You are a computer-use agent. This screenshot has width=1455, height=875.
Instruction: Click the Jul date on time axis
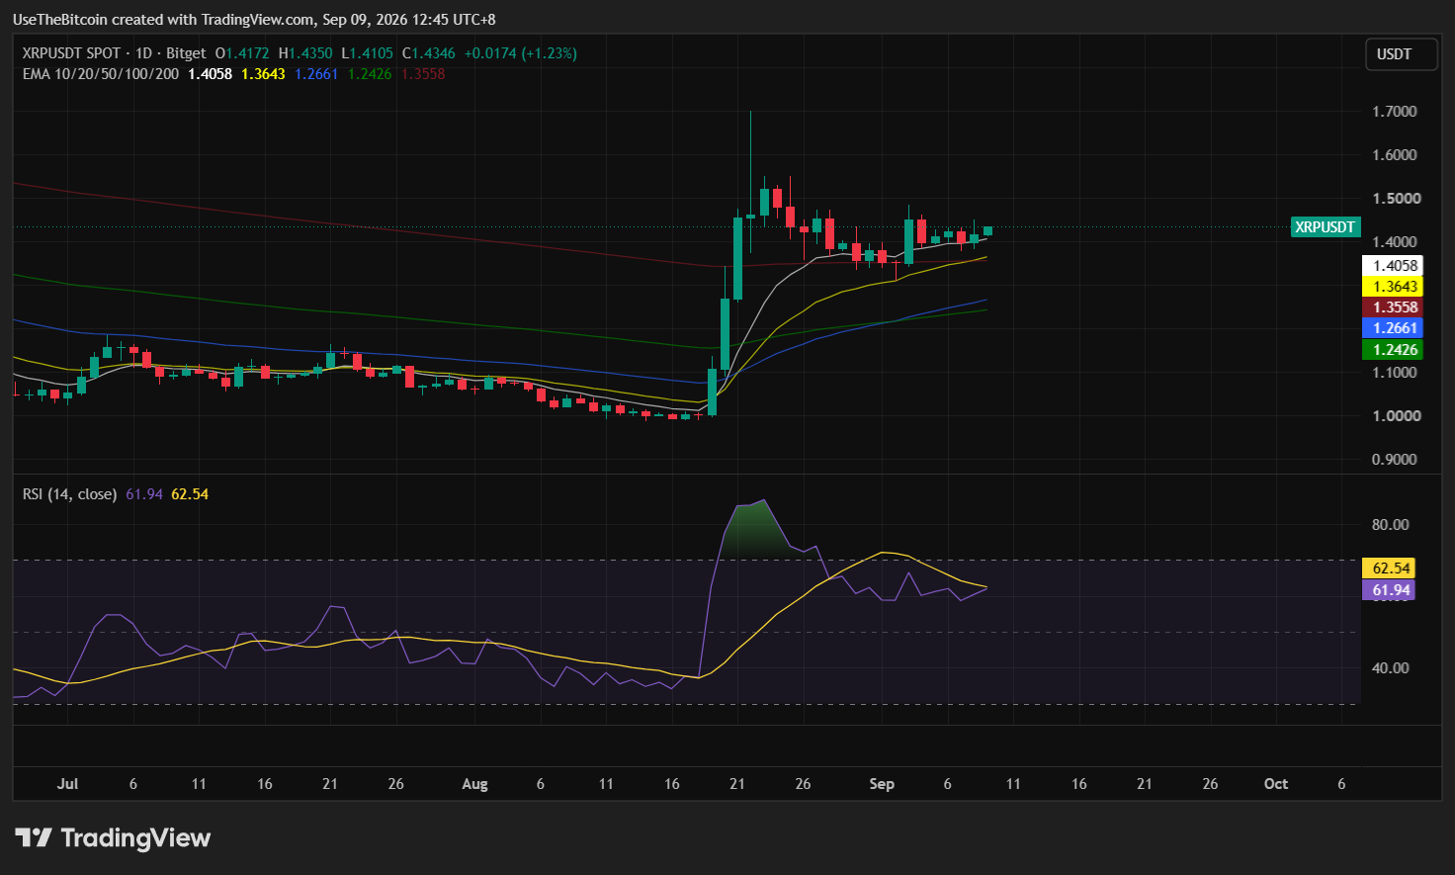67,784
